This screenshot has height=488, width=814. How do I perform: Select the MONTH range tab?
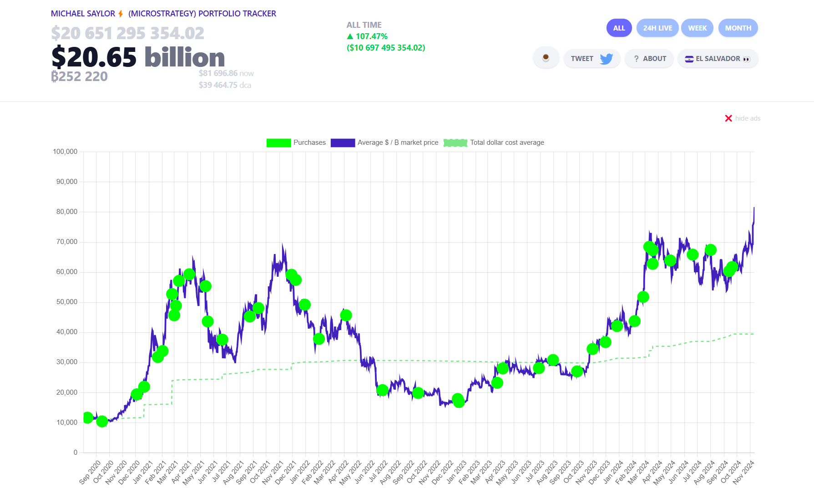pyautogui.click(x=738, y=28)
